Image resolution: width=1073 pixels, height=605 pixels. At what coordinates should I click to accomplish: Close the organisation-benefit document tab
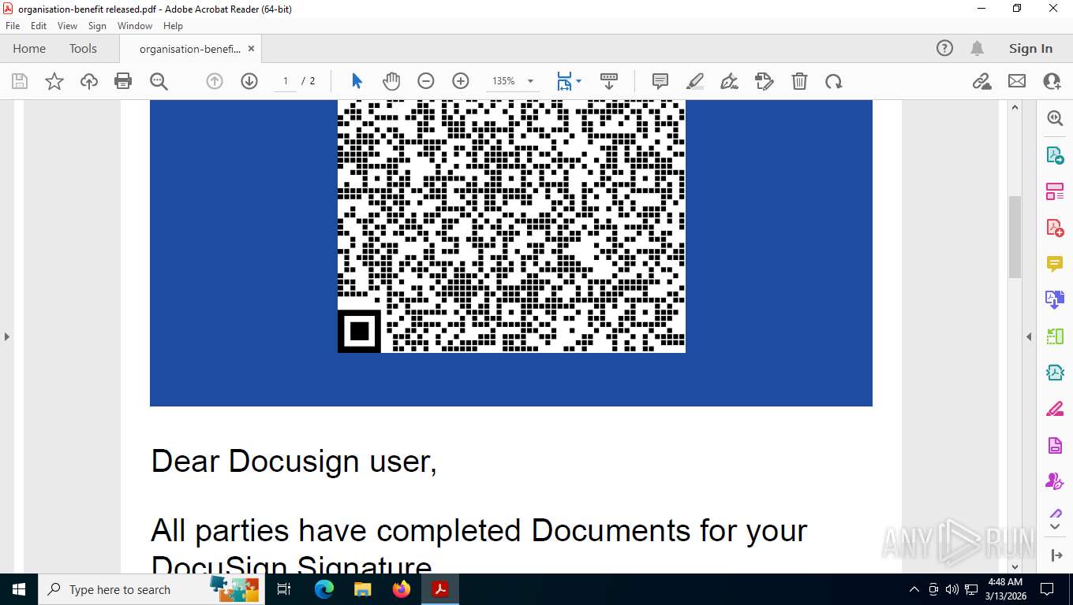click(252, 48)
